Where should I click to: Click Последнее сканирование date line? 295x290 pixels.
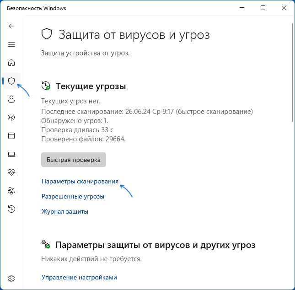tap(147, 112)
